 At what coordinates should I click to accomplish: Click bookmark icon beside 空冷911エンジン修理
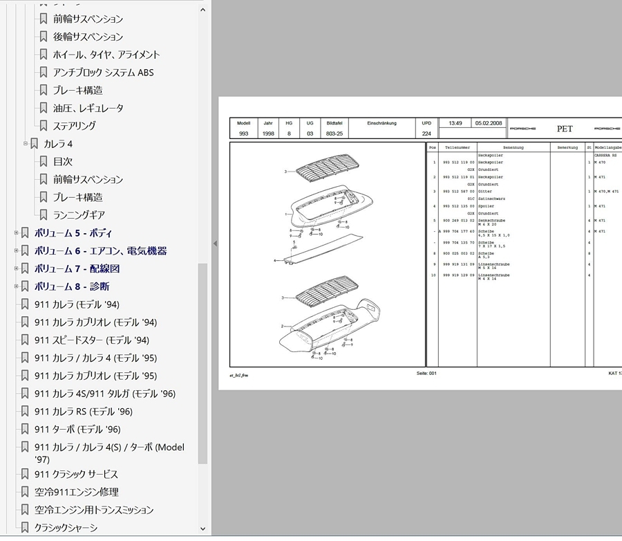25,492
